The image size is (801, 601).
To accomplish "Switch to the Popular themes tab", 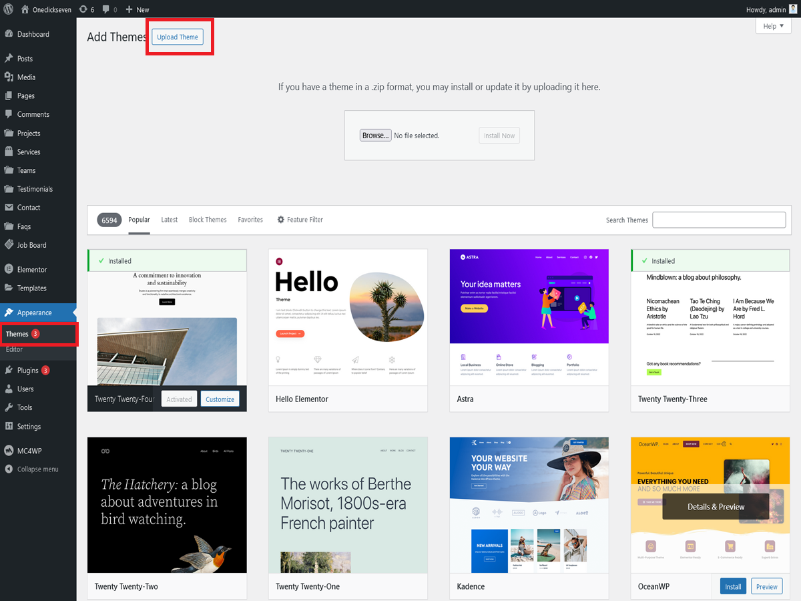I will [139, 220].
